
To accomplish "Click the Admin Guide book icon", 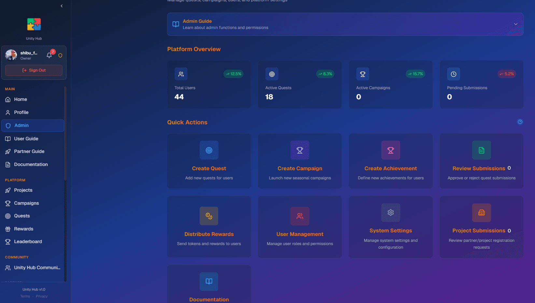I will 176,24.
